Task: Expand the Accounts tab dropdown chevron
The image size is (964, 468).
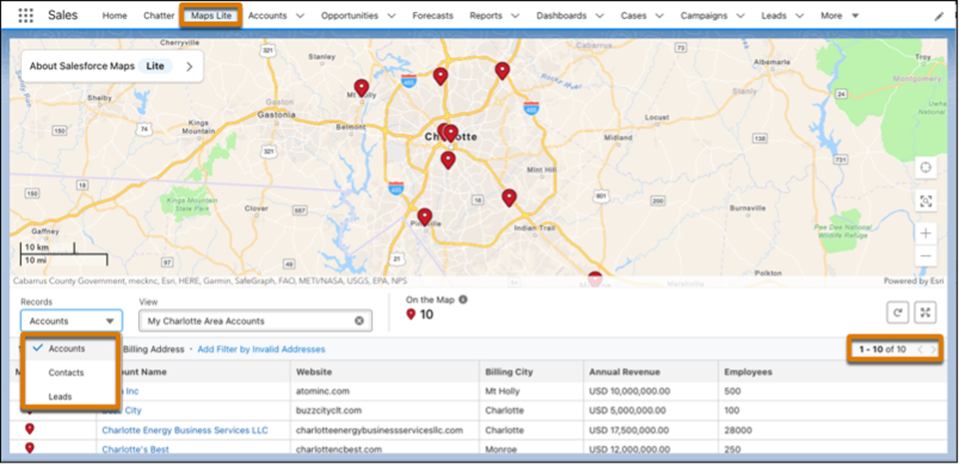Action: 299,16
